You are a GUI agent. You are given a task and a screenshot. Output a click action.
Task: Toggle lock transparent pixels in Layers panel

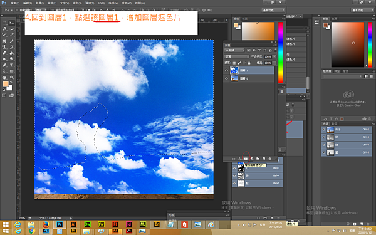[x=234, y=63]
